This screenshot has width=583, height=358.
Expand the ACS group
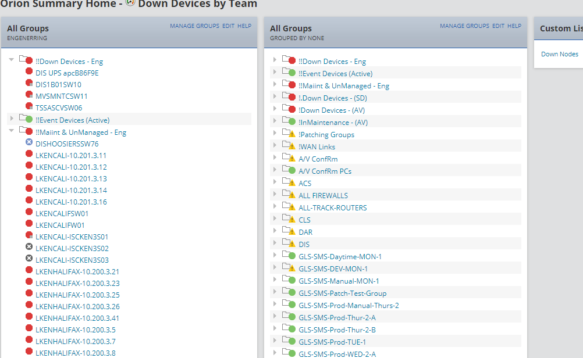coord(275,181)
